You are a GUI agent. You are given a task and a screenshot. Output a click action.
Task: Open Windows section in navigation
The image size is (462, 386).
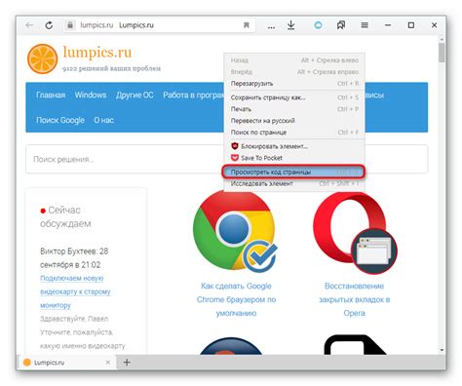point(91,95)
